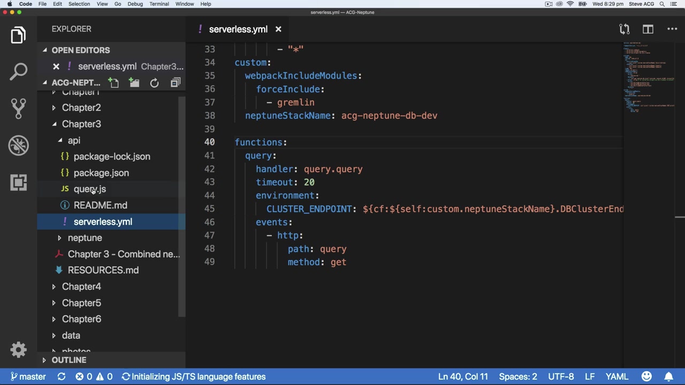
Task: Click the New File icon in explorer
Action: click(113, 83)
